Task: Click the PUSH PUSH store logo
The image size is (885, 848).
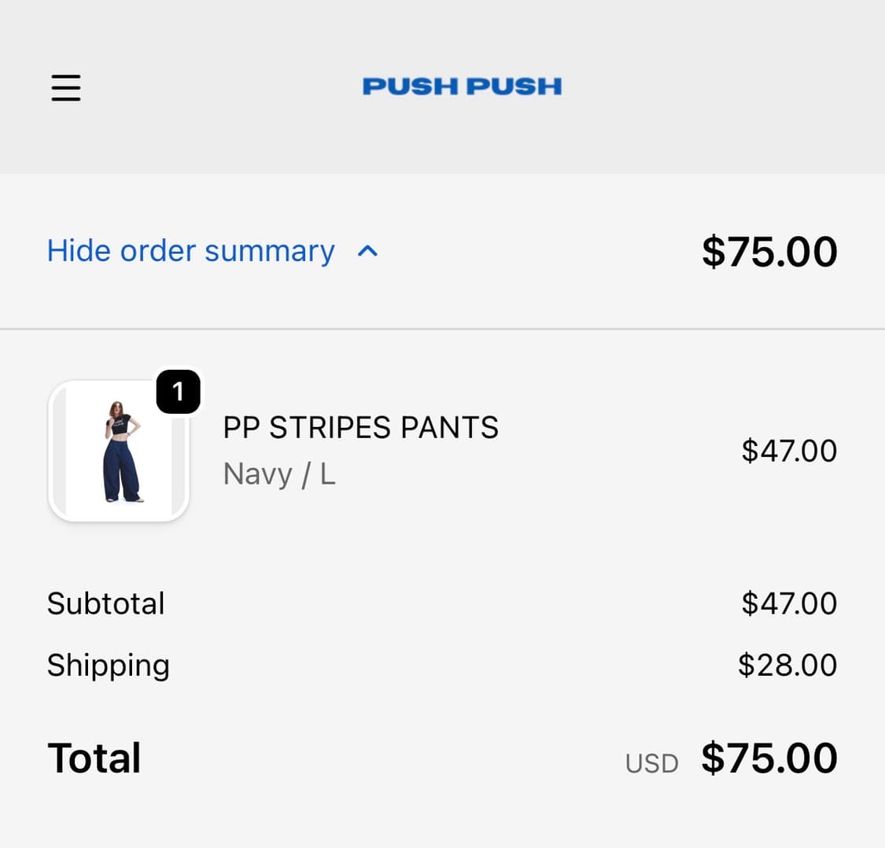Action: click(462, 87)
